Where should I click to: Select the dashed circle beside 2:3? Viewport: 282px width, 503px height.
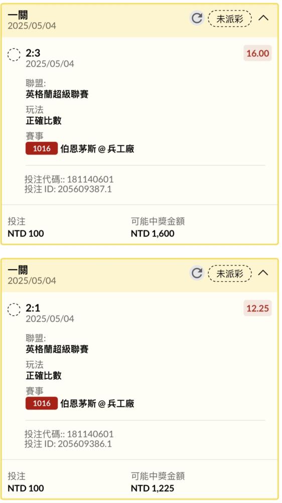14,54
